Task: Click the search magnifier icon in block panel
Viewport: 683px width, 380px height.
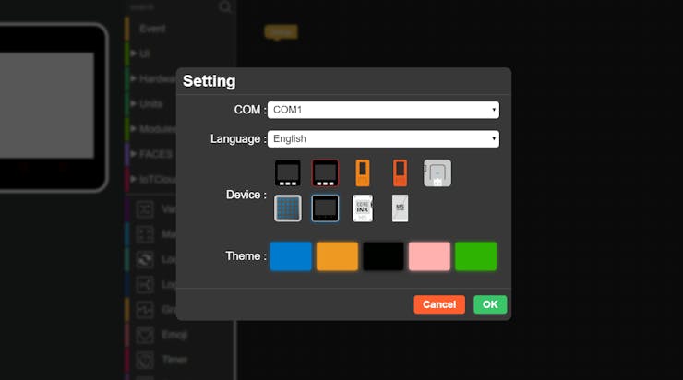Action: pyautogui.click(x=225, y=6)
